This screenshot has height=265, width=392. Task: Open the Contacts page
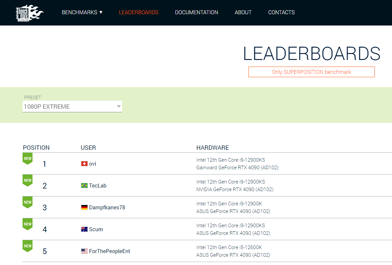point(281,13)
